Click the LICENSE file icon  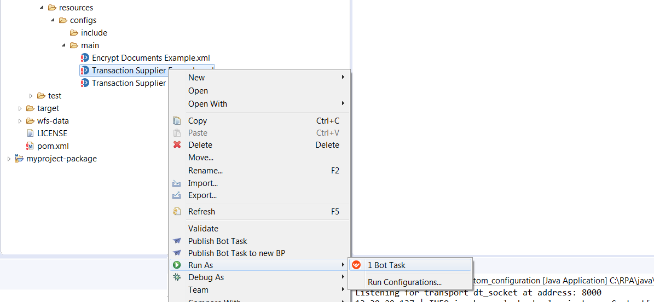point(30,133)
